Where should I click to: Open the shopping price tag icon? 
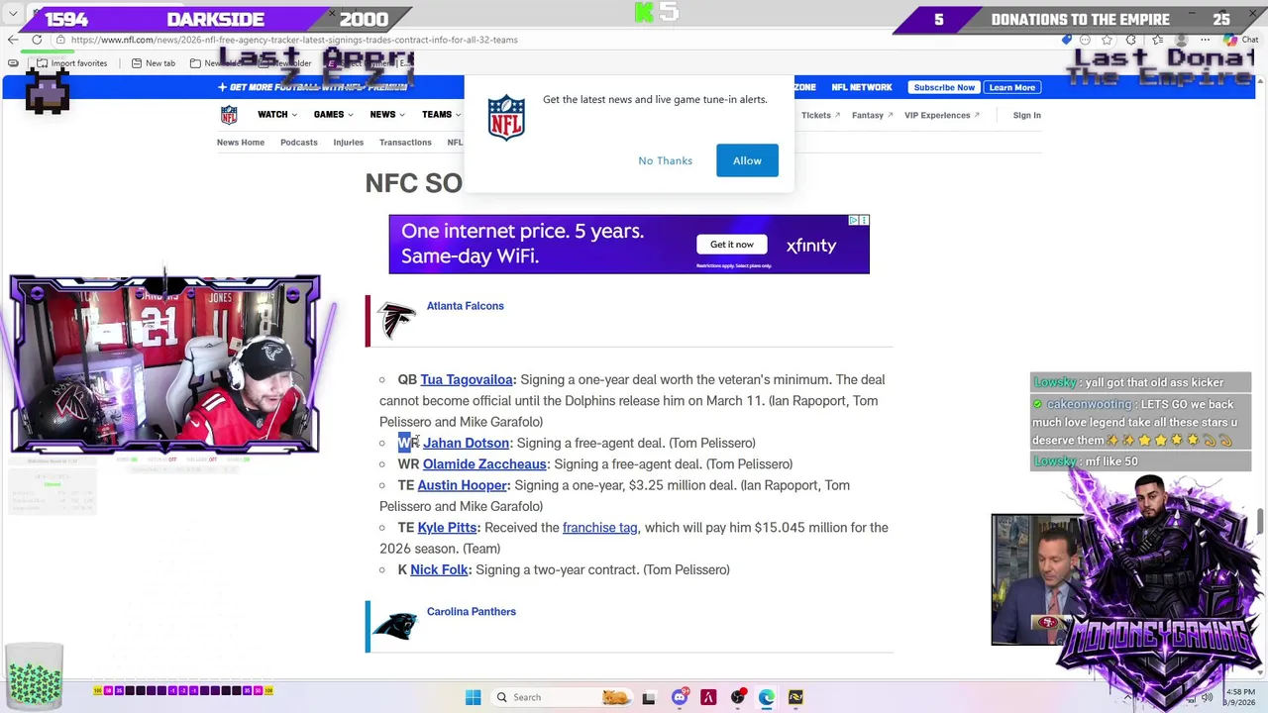[1066, 40]
